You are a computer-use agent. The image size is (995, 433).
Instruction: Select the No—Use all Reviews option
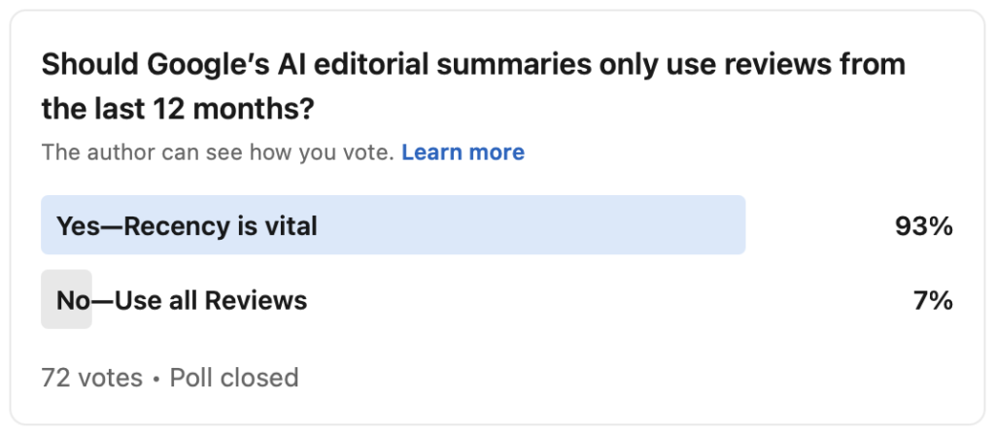tap(182, 300)
